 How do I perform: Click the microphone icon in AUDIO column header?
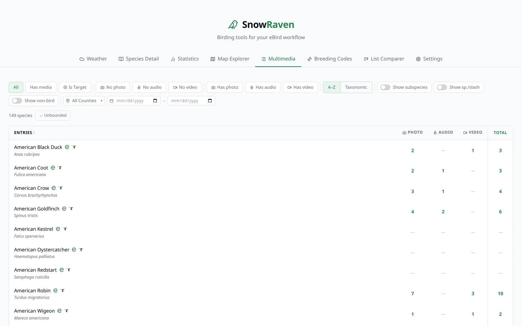point(435,133)
